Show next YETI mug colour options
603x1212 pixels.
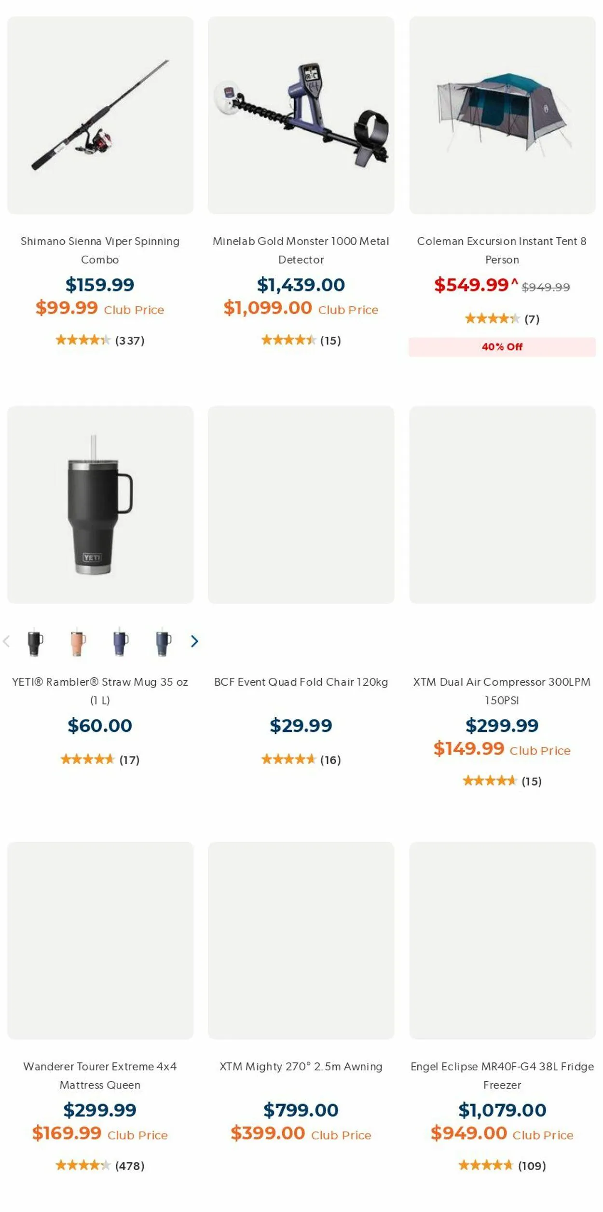pos(194,641)
